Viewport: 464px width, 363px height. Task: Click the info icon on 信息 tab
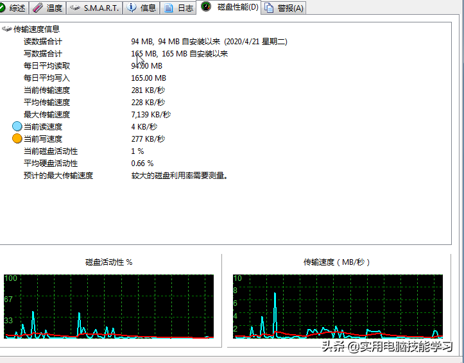[x=132, y=8]
